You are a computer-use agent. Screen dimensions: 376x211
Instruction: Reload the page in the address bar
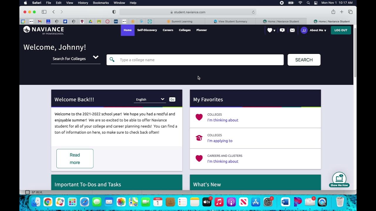pyautogui.click(x=253, y=12)
